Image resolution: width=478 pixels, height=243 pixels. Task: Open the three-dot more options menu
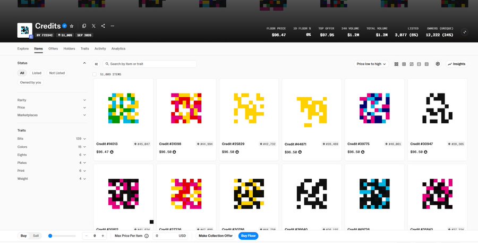[x=113, y=26]
